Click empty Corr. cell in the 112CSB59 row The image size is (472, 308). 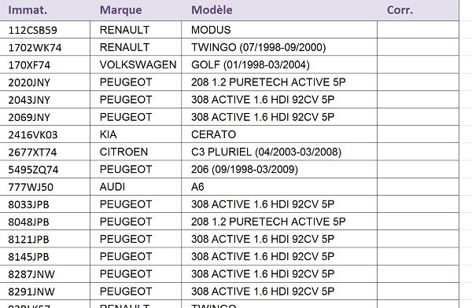[x=419, y=30]
